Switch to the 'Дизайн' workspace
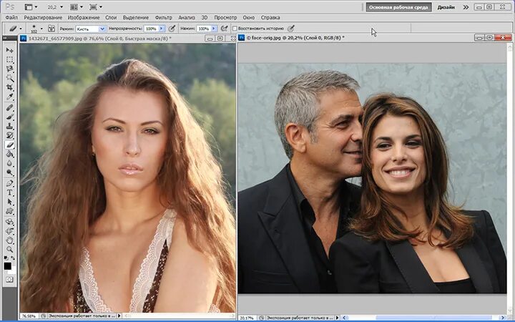 point(446,7)
